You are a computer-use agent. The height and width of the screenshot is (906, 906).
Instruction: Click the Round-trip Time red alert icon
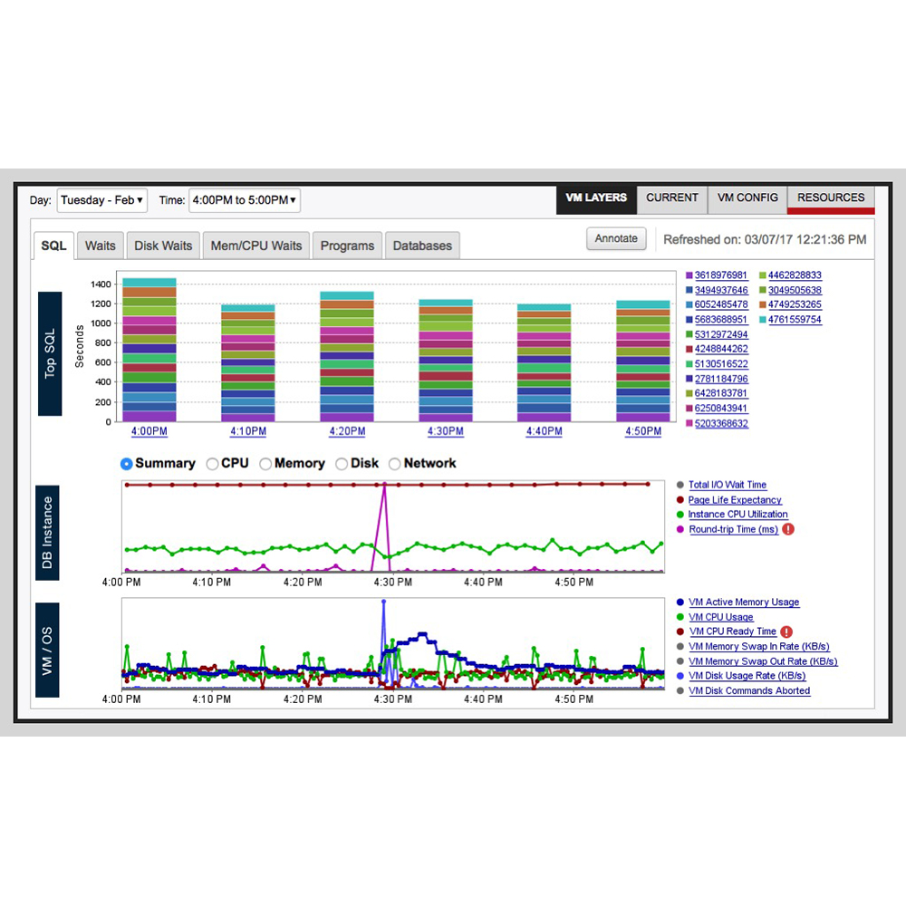click(x=788, y=529)
